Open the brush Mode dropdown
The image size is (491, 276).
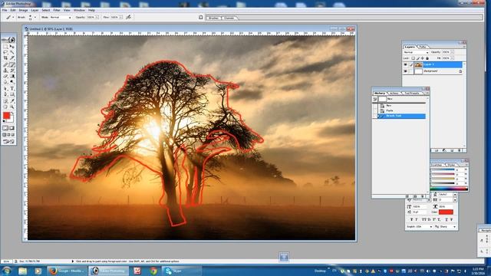[61, 17]
